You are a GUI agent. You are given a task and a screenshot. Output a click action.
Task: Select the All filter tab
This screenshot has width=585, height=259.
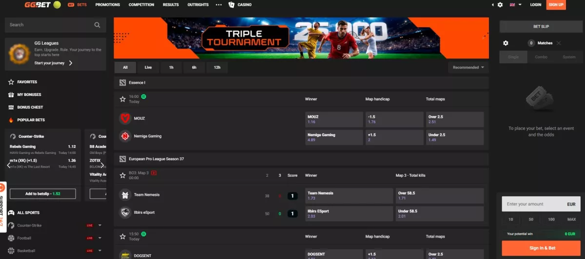tap(125, 67)
